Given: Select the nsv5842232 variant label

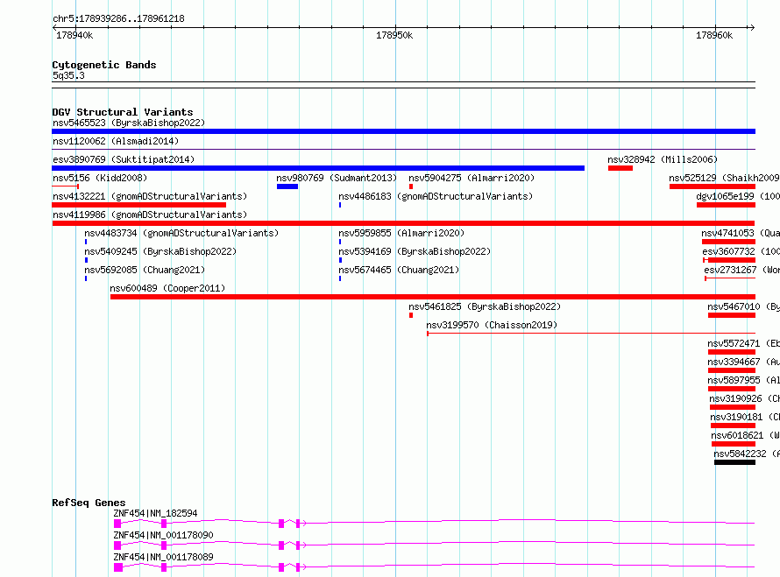Looking at the screenshot, I should [x=748, y=454].
